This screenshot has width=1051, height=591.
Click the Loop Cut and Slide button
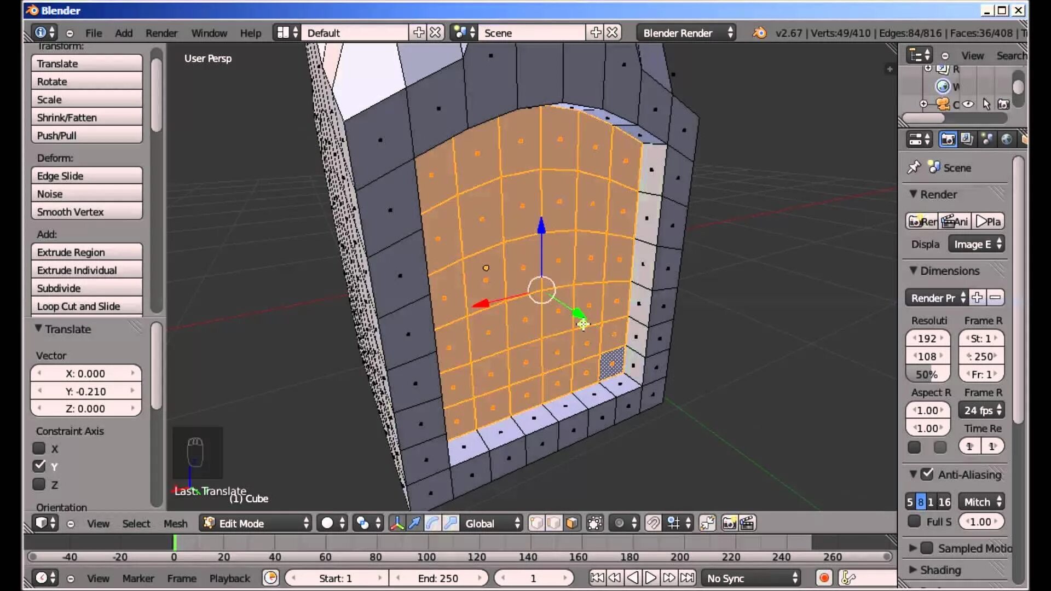click(86, 306)
